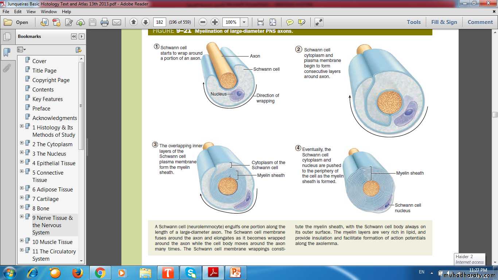The image size is (498, 280).
Task: Expand the 9 Nerve Tissue bookmark
Action: tap(22, 217)
